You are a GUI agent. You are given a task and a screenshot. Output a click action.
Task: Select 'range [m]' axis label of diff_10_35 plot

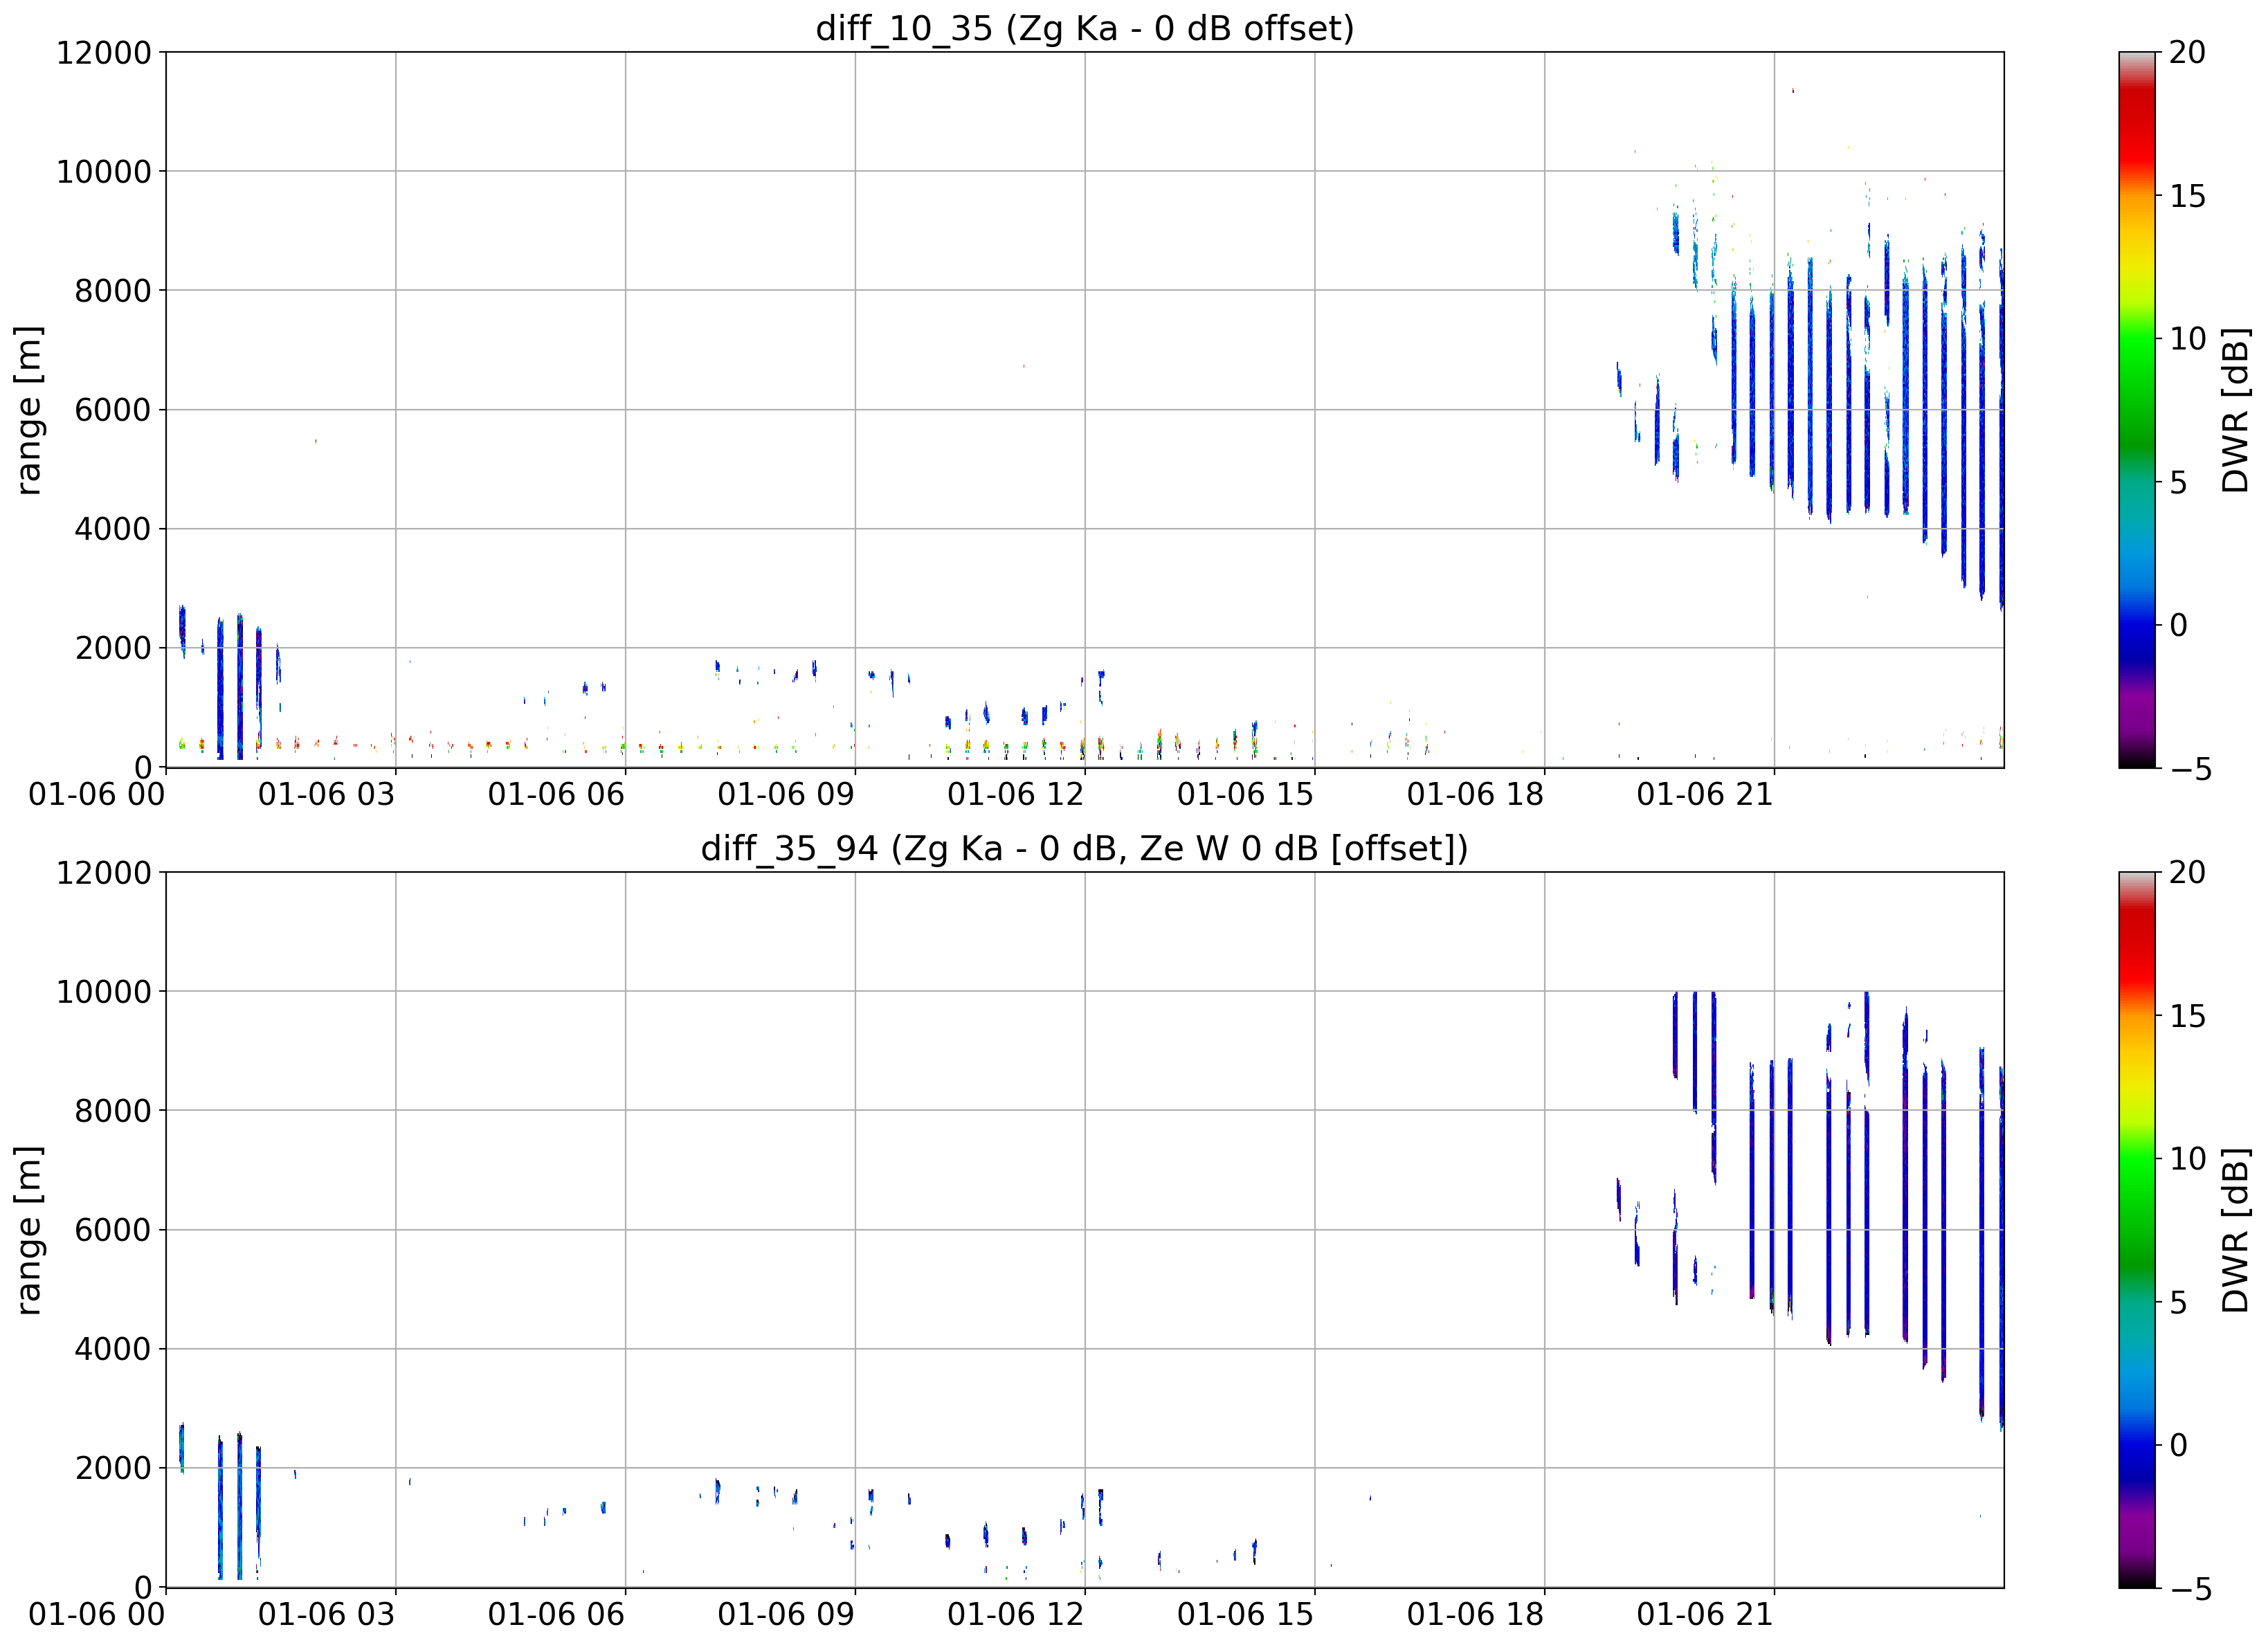pyautogui.click(x=29, y=410)
